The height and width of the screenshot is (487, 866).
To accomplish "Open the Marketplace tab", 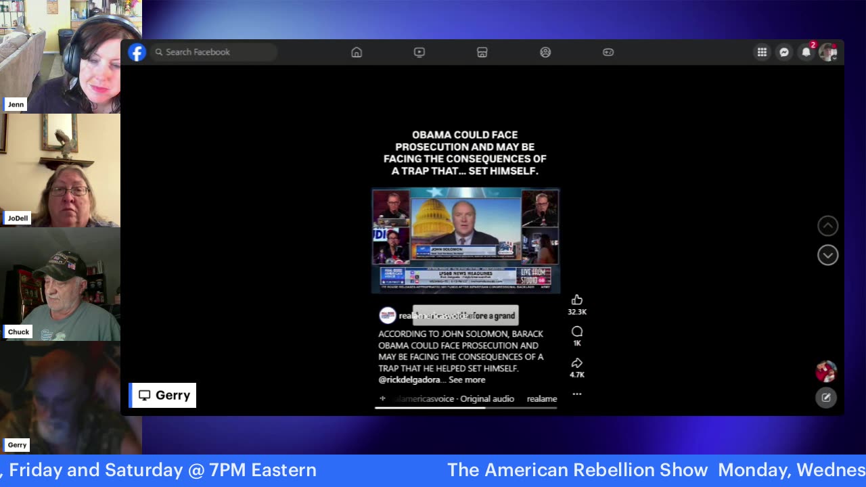I will tap(482, 52).
